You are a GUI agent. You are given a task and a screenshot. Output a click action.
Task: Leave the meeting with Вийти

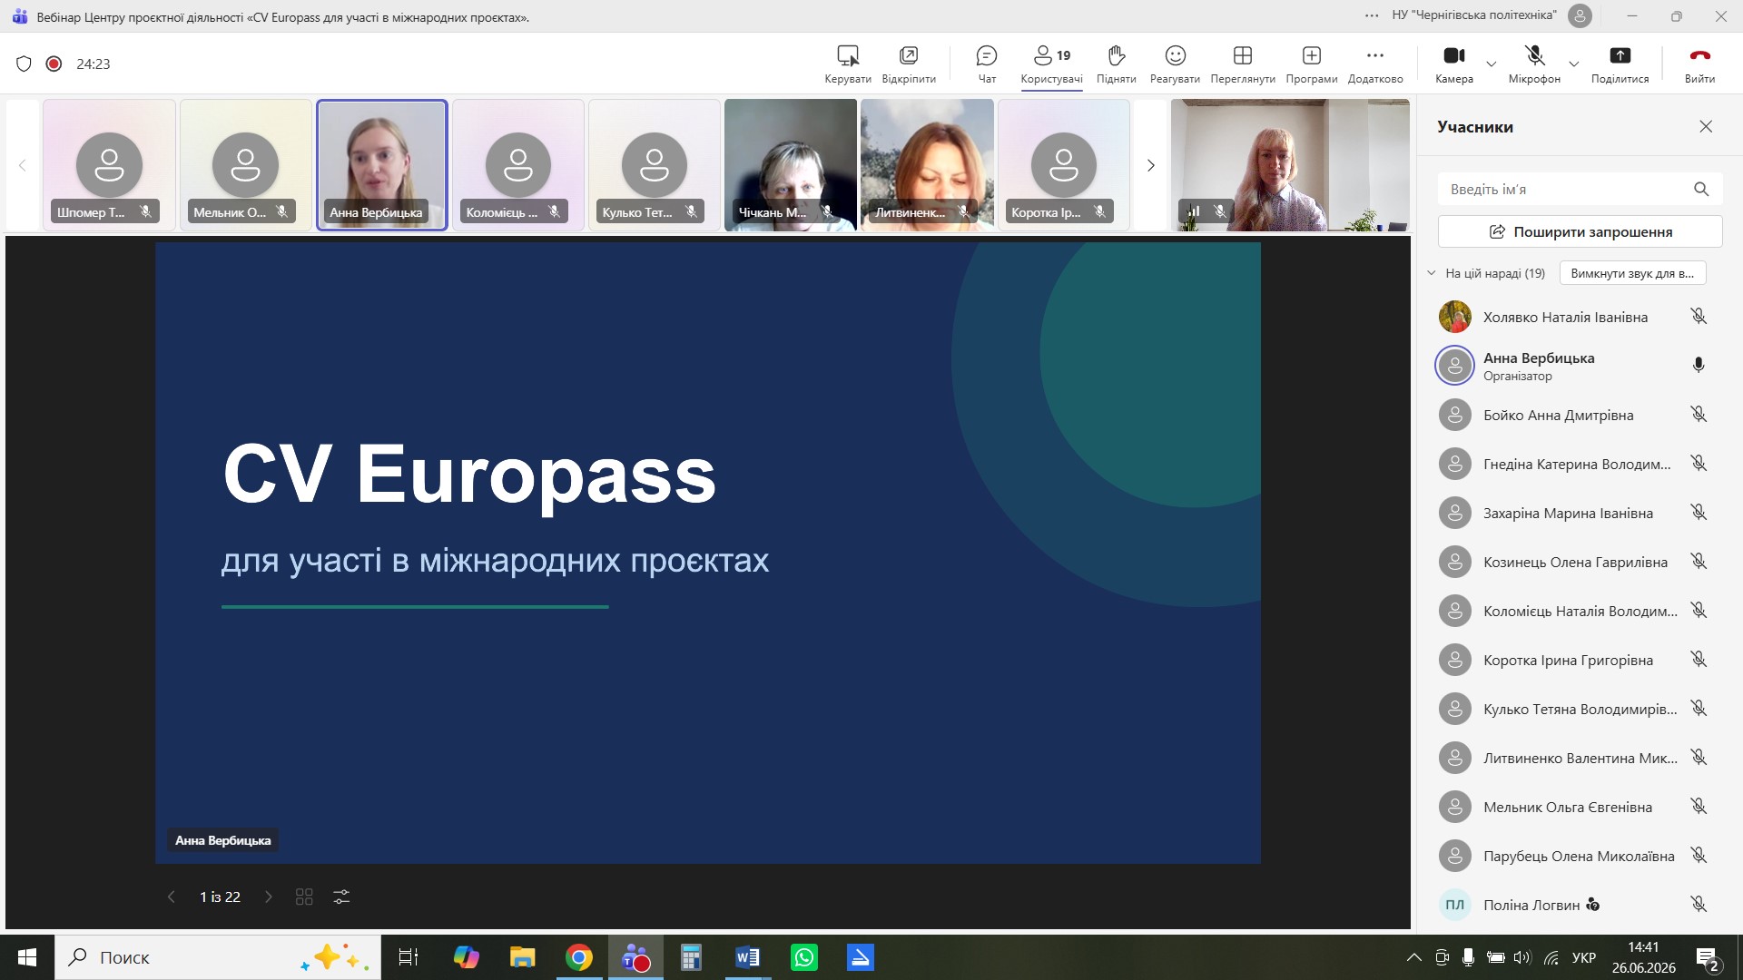[x=1699, y=64]
